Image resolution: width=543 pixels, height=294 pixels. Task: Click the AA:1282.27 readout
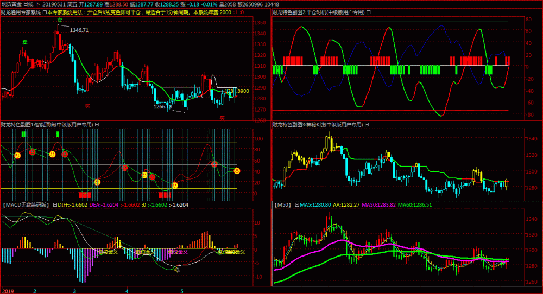pos(346,204)
